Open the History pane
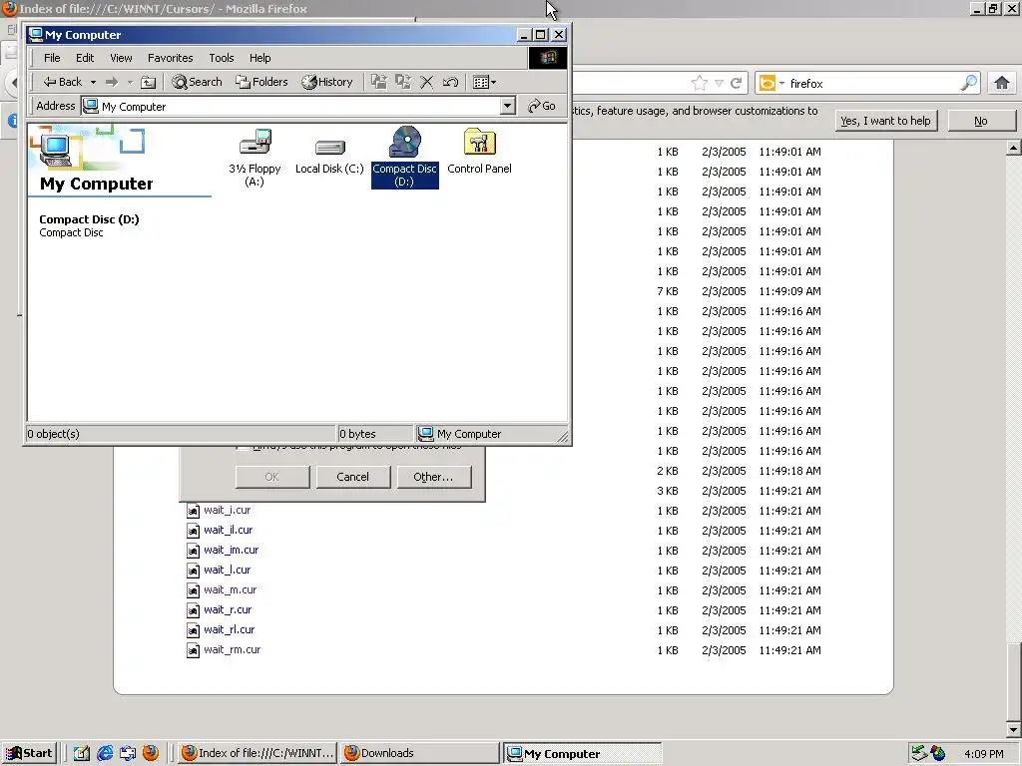Viewport: 1022px width, 766px height. (x=327, y=82)
